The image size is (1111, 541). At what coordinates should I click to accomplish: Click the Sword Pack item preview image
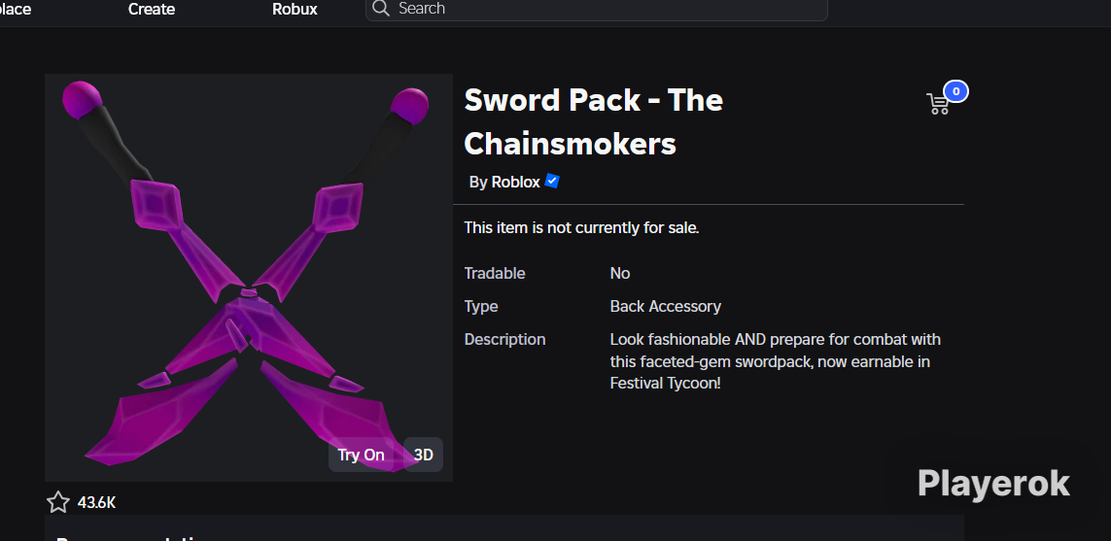(x=249, y=278)
